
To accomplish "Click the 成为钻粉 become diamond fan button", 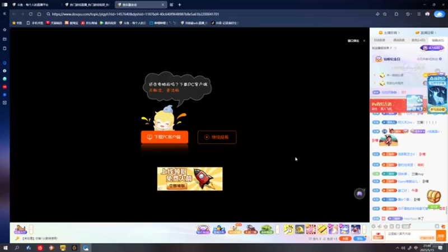I will point(432,48).
